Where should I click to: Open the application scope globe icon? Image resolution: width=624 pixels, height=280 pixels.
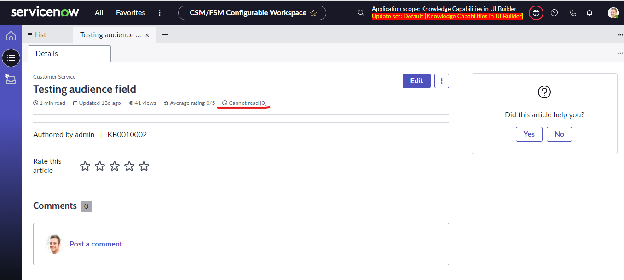pyautogui.click(x=536, y=13)
